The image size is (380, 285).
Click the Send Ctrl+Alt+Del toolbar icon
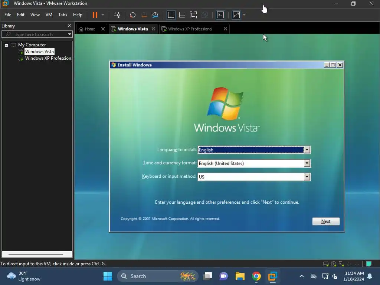click(x=117, y=15)
